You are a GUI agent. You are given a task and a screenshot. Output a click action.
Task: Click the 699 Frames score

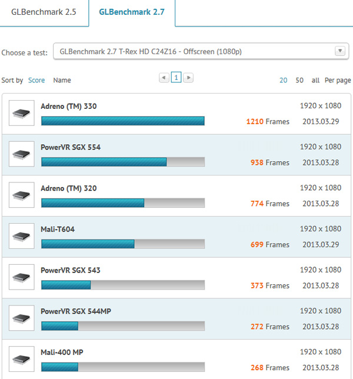[270, 244]
